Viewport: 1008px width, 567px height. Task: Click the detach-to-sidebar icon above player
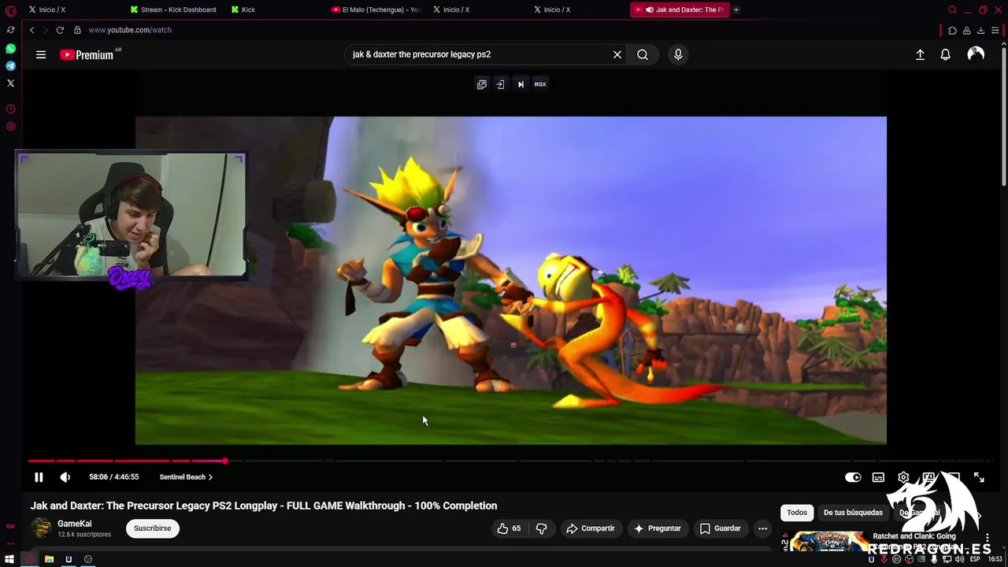coord(500,84)
